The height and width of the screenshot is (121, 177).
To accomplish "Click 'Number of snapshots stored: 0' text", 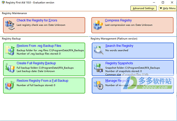I will pyautogui.click(x=124, y=71).
